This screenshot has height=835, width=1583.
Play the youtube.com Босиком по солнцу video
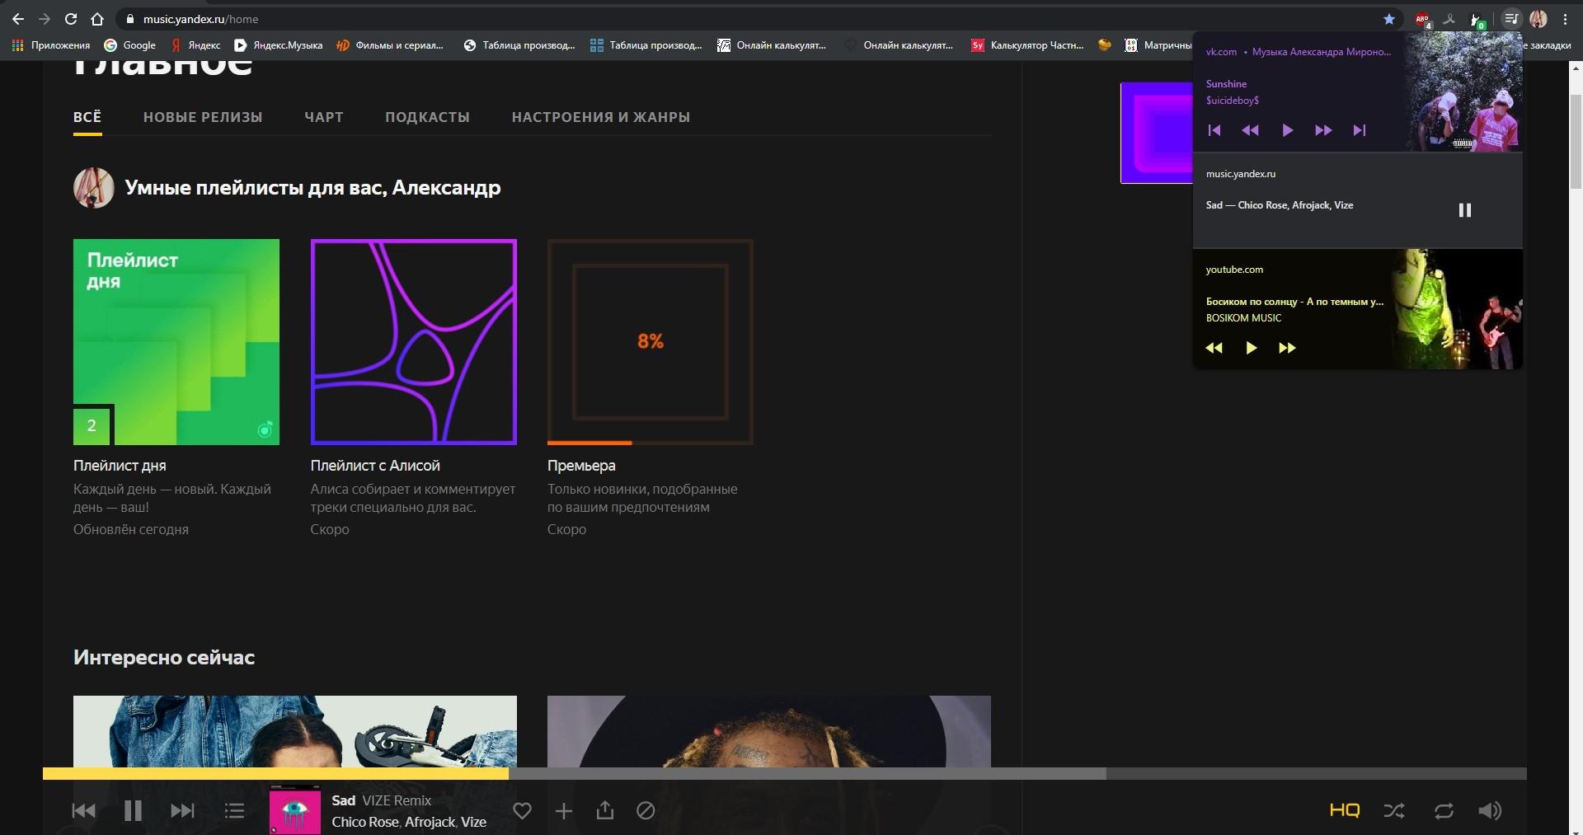(x=1251, y=348)
